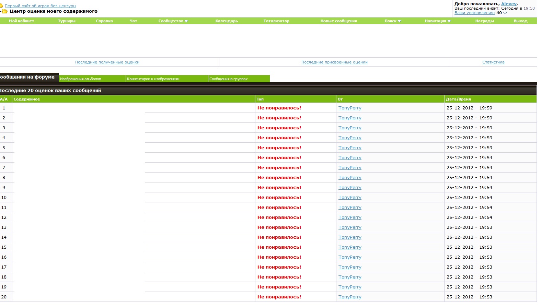Go to Мой кабинет in the navigation bar
This screenshot has width=541, height=307.
pyautogui.click(x=21, y=21)
